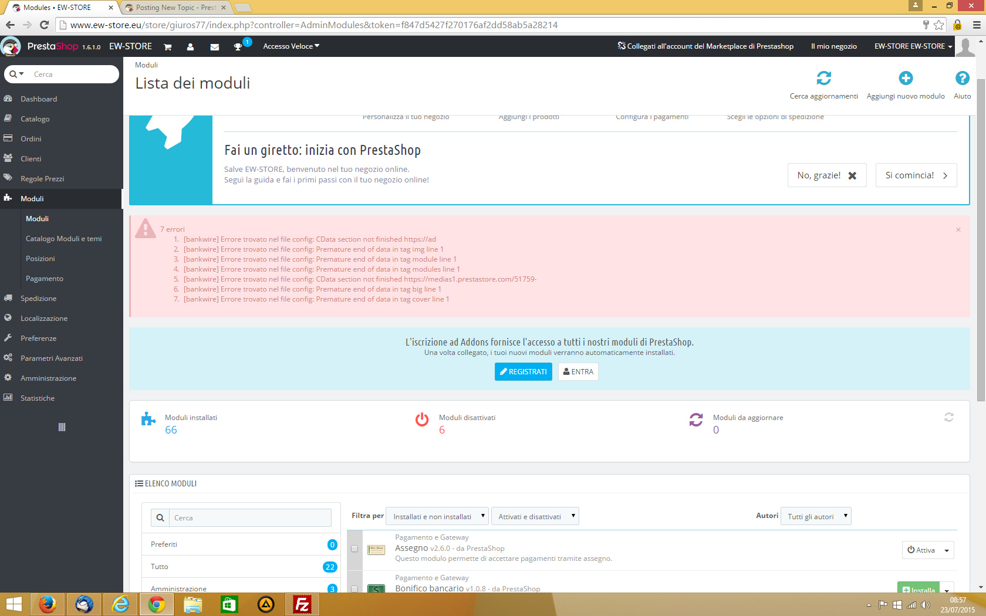
Task: Click the ENTRA button
Action: click(578, 372)
